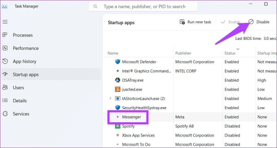Select the Intel® Graphics Command row name

[x=146, y=71]
